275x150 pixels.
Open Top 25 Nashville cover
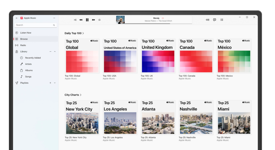(196, 118)
